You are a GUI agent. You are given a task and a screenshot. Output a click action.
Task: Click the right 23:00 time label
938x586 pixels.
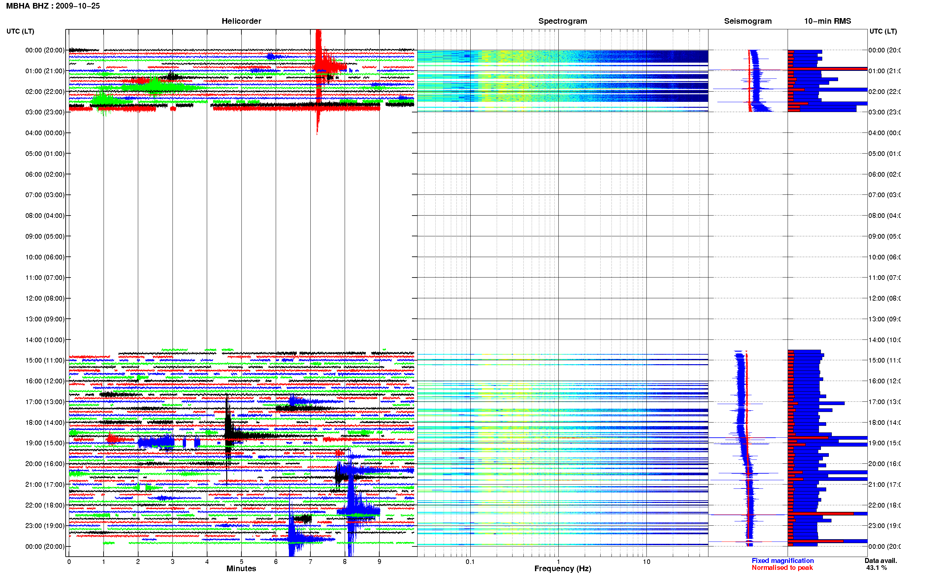point(885,526)
